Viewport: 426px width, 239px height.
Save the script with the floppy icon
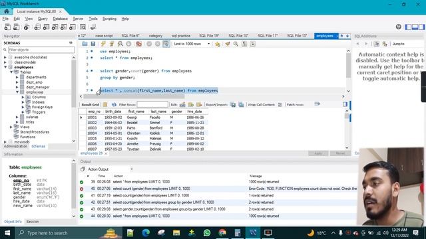pos(93,44)
